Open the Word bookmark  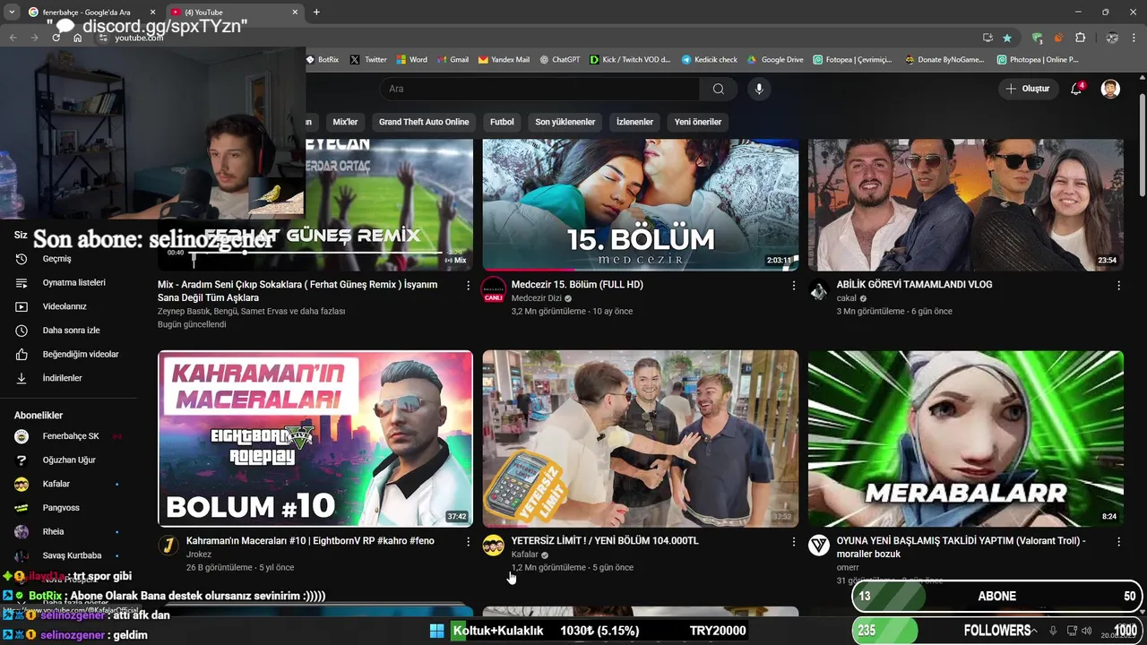[411, 59]
